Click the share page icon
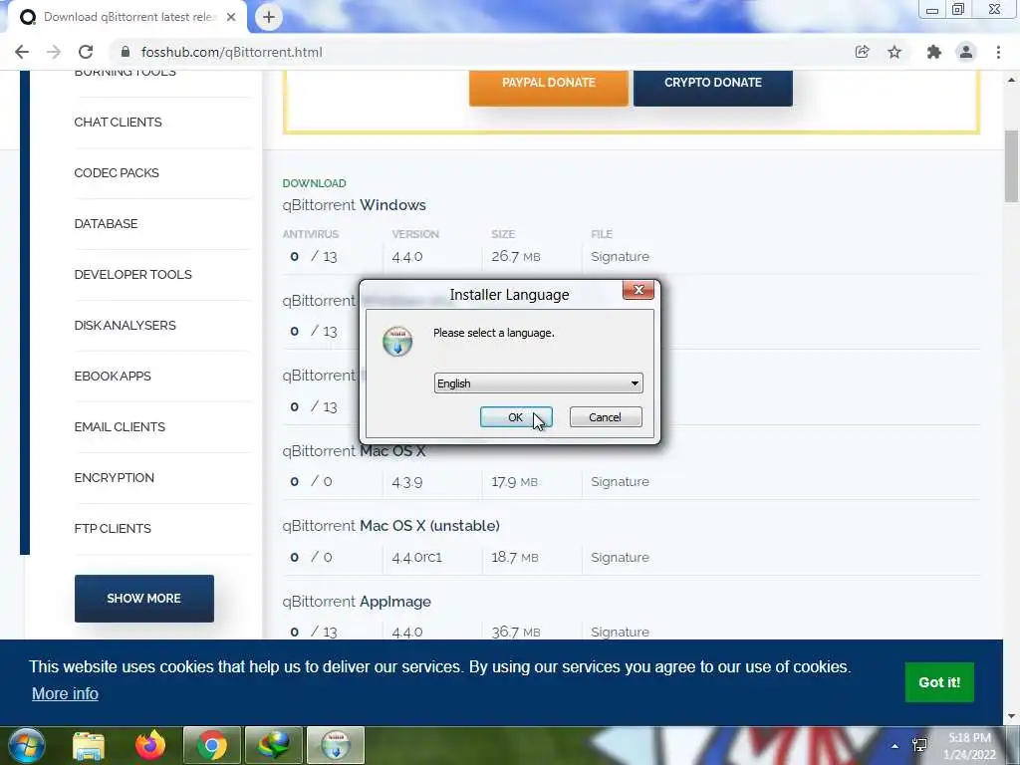 pyautogui.click(x=862, y=52)
